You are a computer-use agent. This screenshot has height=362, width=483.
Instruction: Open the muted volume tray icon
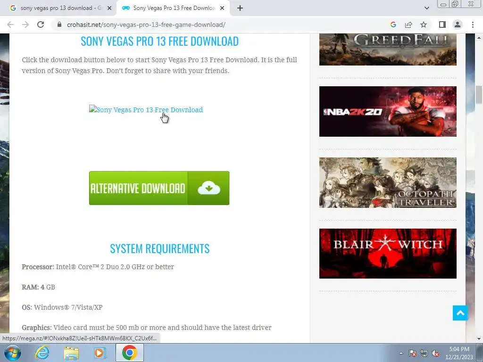(435, 353)
